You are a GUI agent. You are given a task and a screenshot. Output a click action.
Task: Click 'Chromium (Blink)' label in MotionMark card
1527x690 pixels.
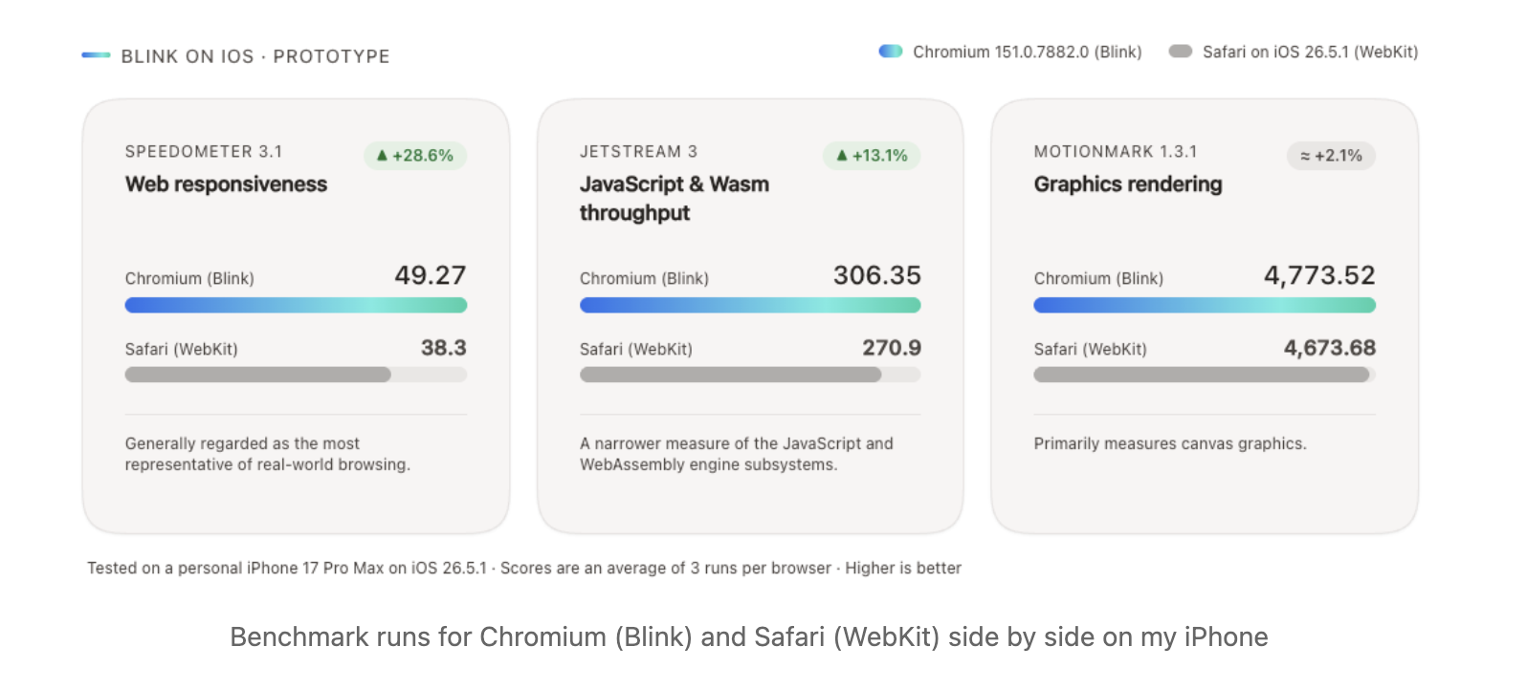pyautogui.click(x=1098, y=278)
